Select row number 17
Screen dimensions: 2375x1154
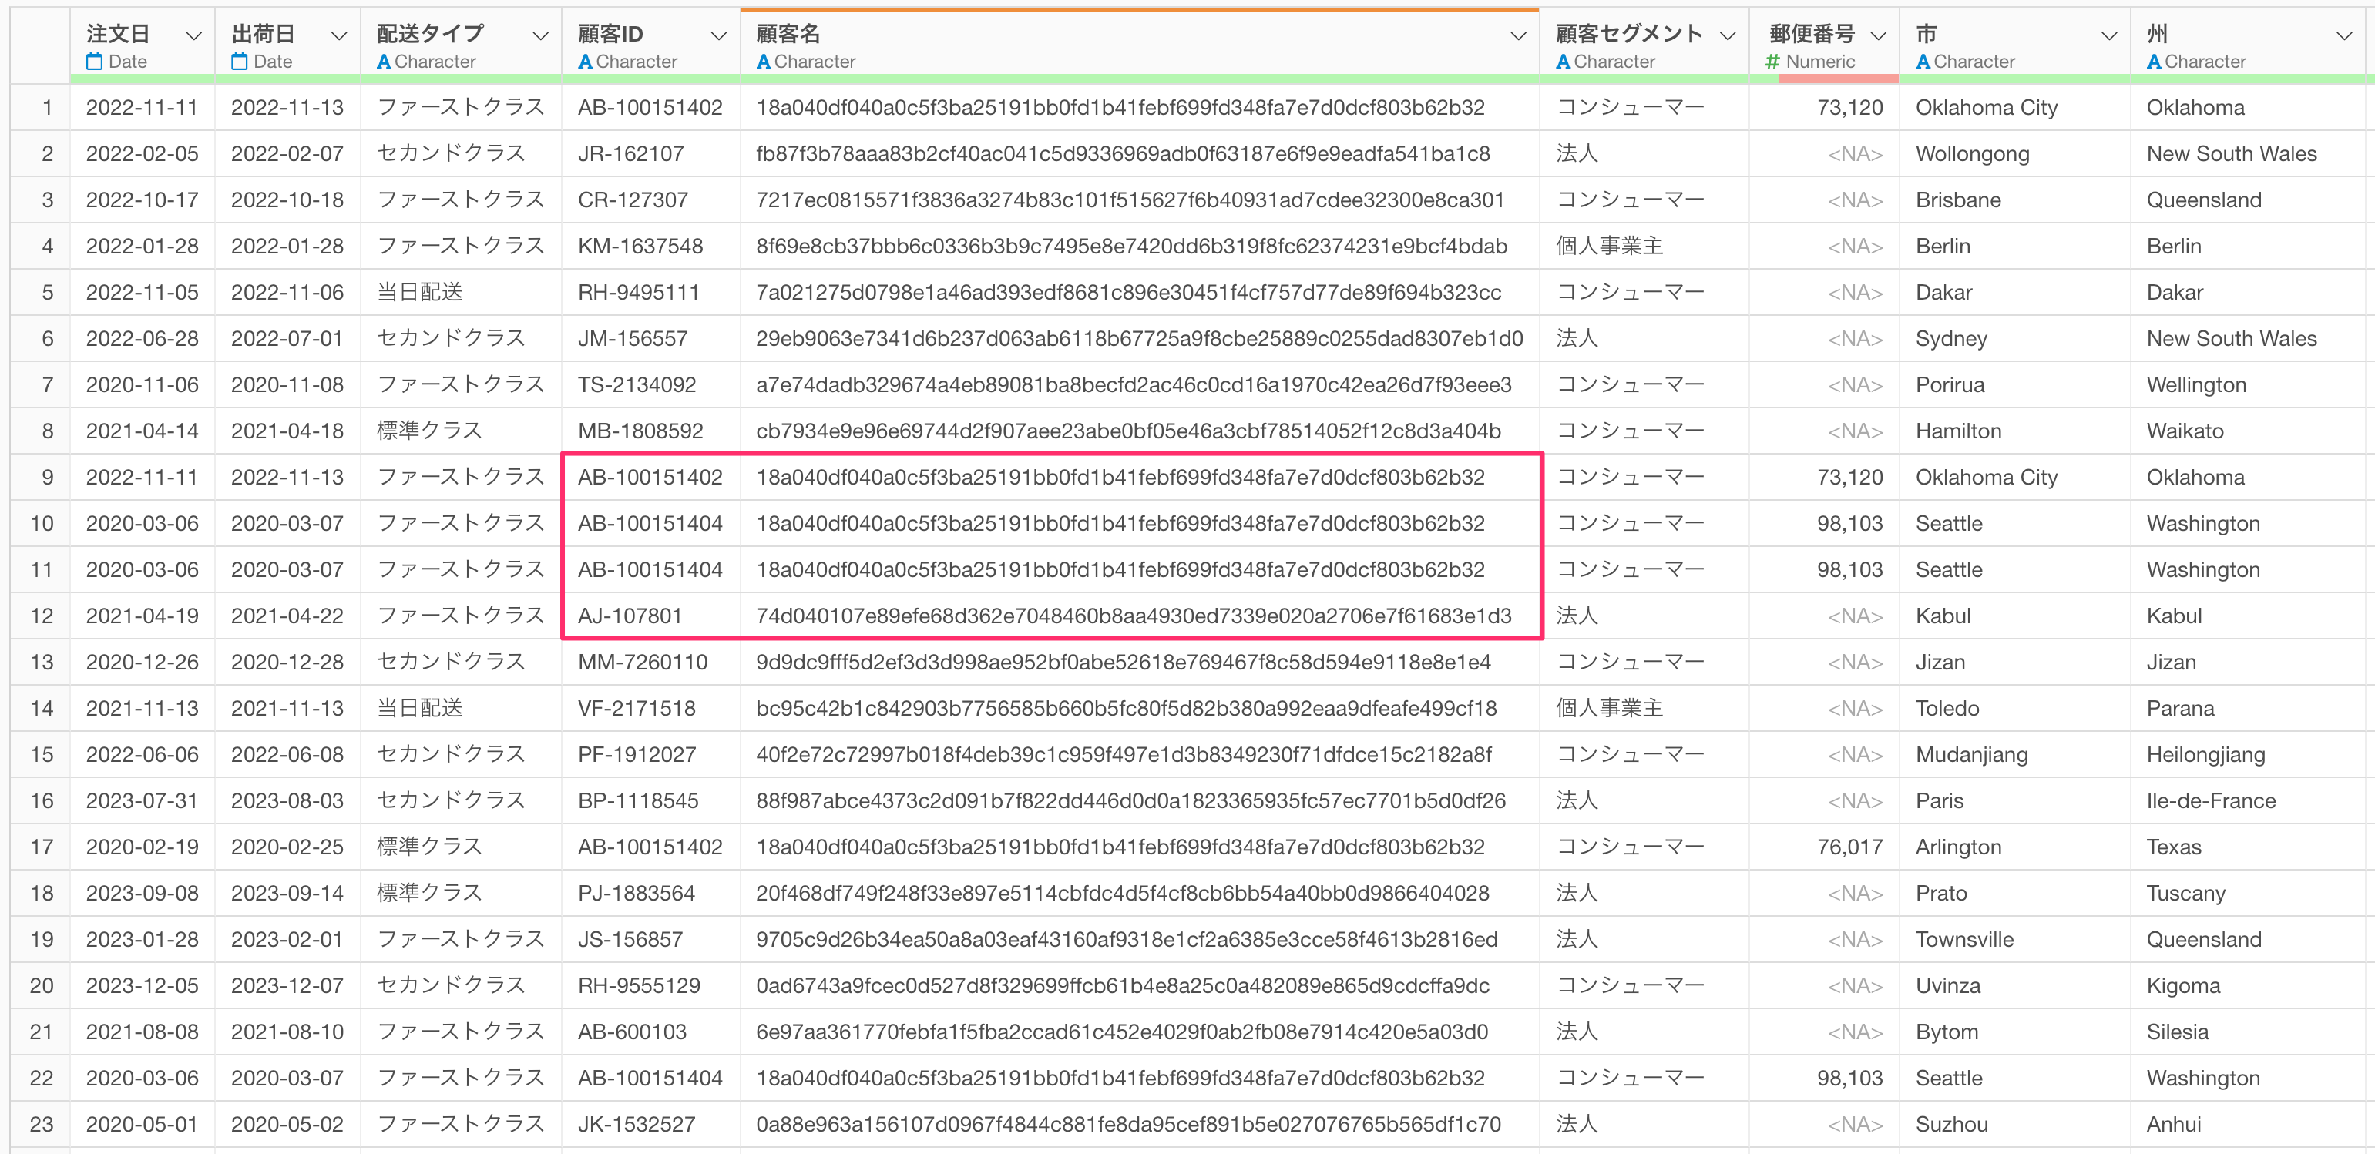click(x=42, y=847)
